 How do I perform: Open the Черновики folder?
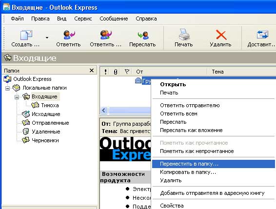(45, 140)
